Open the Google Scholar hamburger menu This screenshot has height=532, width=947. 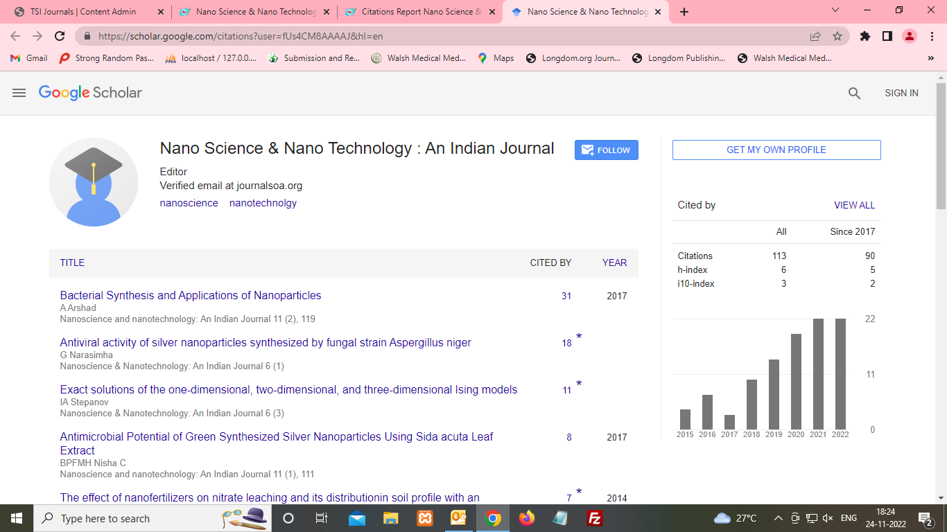(x=19, y=93)
